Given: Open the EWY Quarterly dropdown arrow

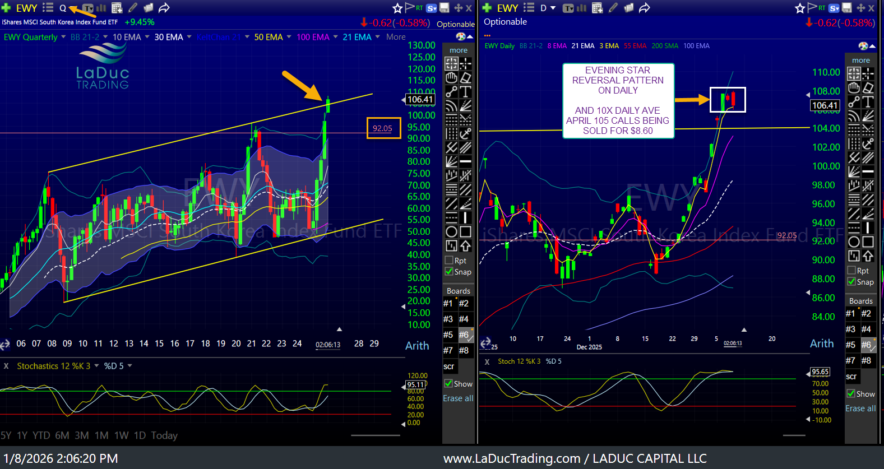Looking at the screenshot, I should pos(63,37).
